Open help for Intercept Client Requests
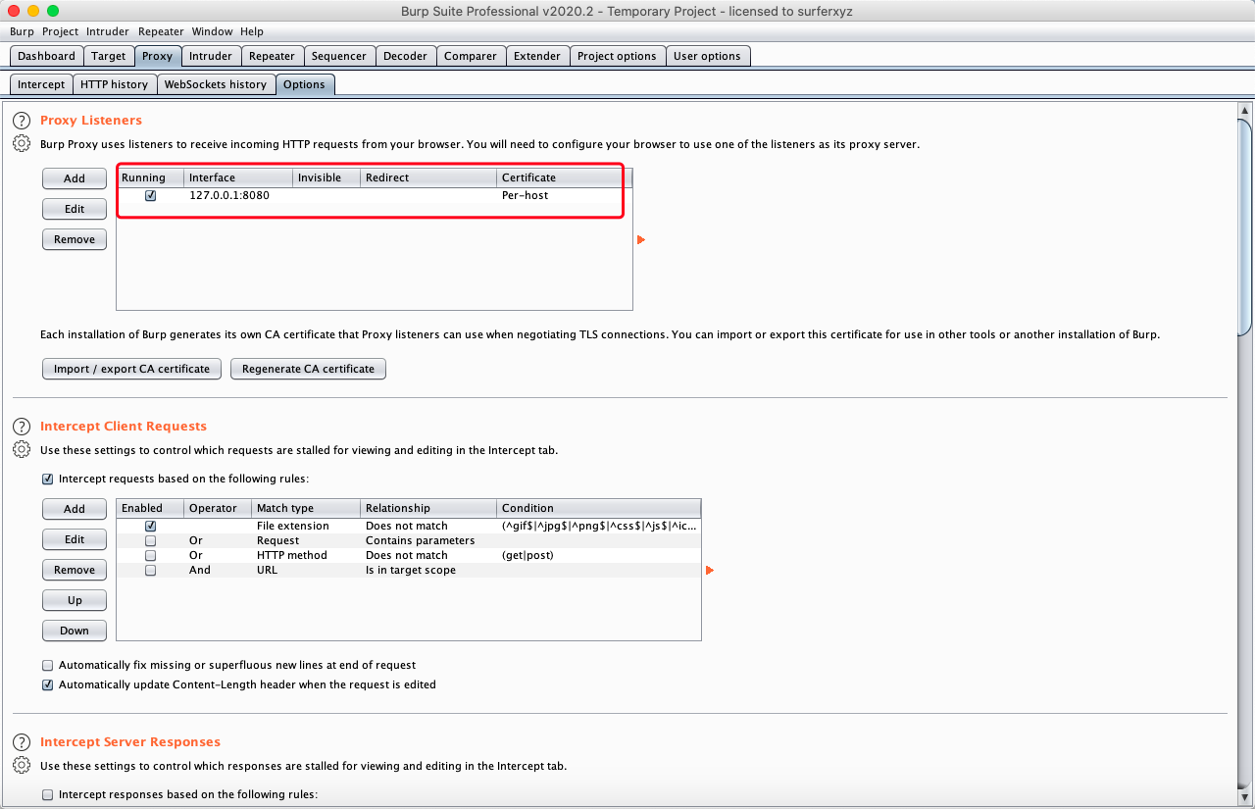 click(x=22, y=427)
